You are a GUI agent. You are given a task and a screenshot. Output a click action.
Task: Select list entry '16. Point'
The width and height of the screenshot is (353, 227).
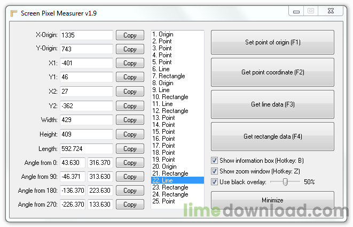tap(177, 139)
